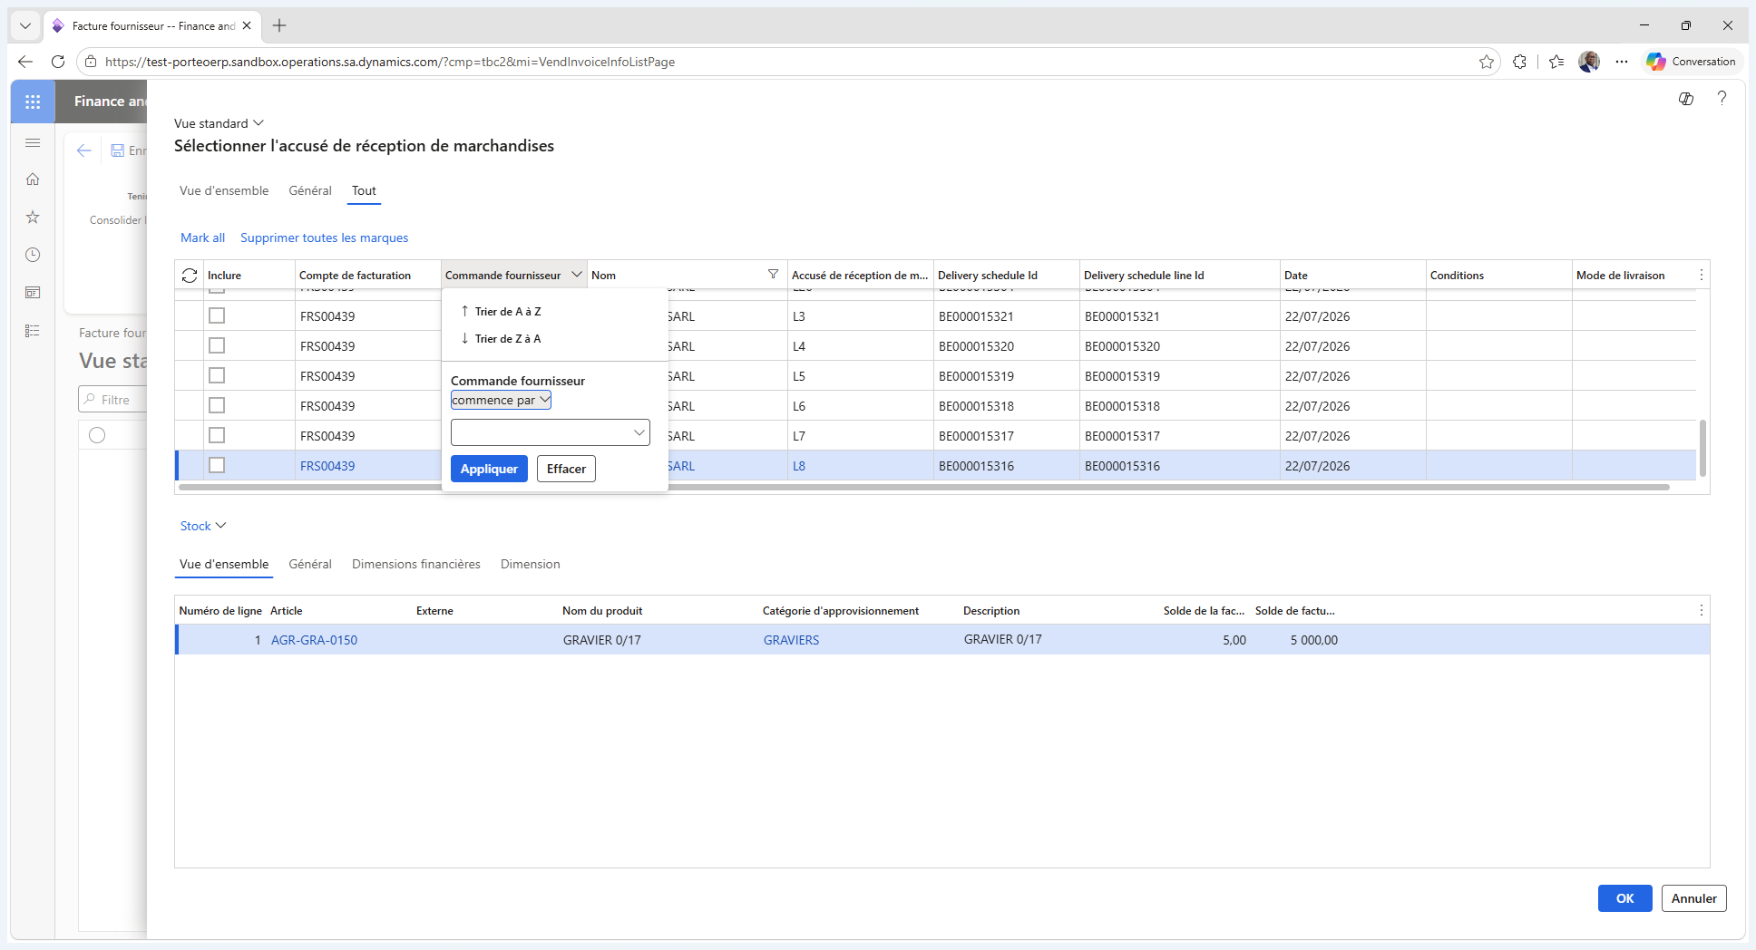Open the Dimension tab
The height and width of the screenshot is (950, 1756).
point(531,564)
